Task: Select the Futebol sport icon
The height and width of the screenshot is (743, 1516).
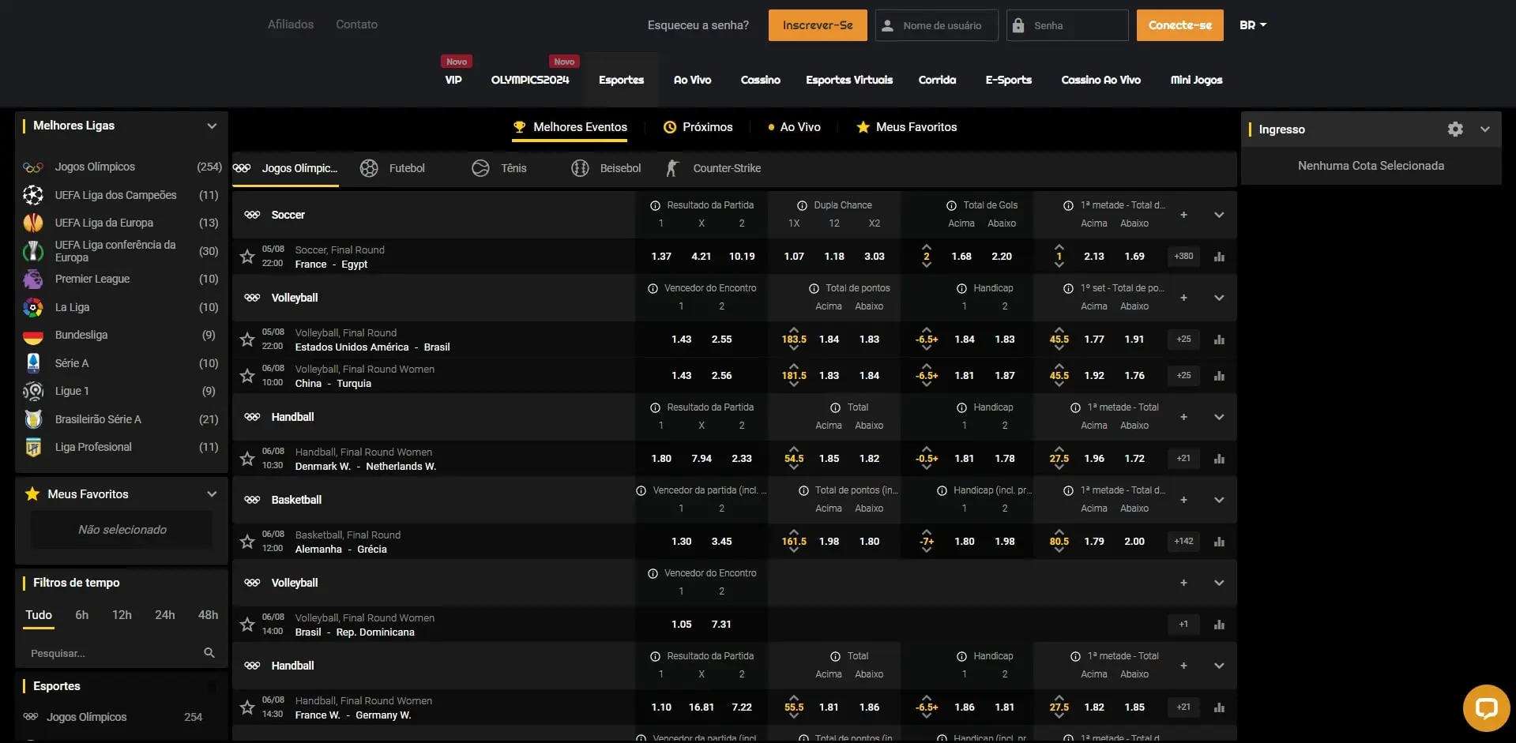Action: point(369,168)
